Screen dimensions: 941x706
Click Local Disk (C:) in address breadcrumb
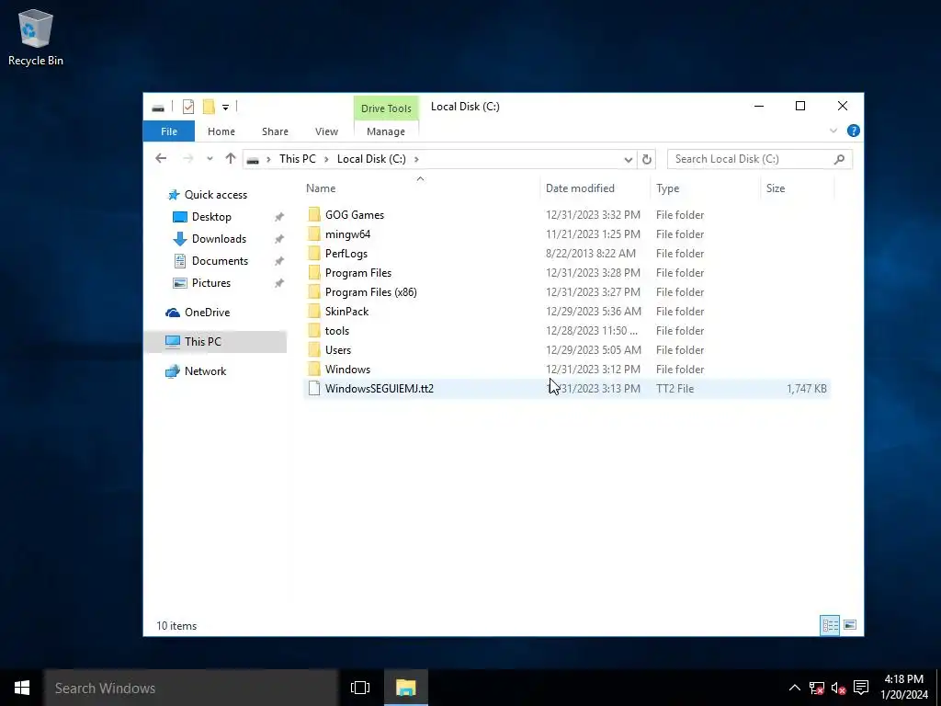click(x=371, y=158)
